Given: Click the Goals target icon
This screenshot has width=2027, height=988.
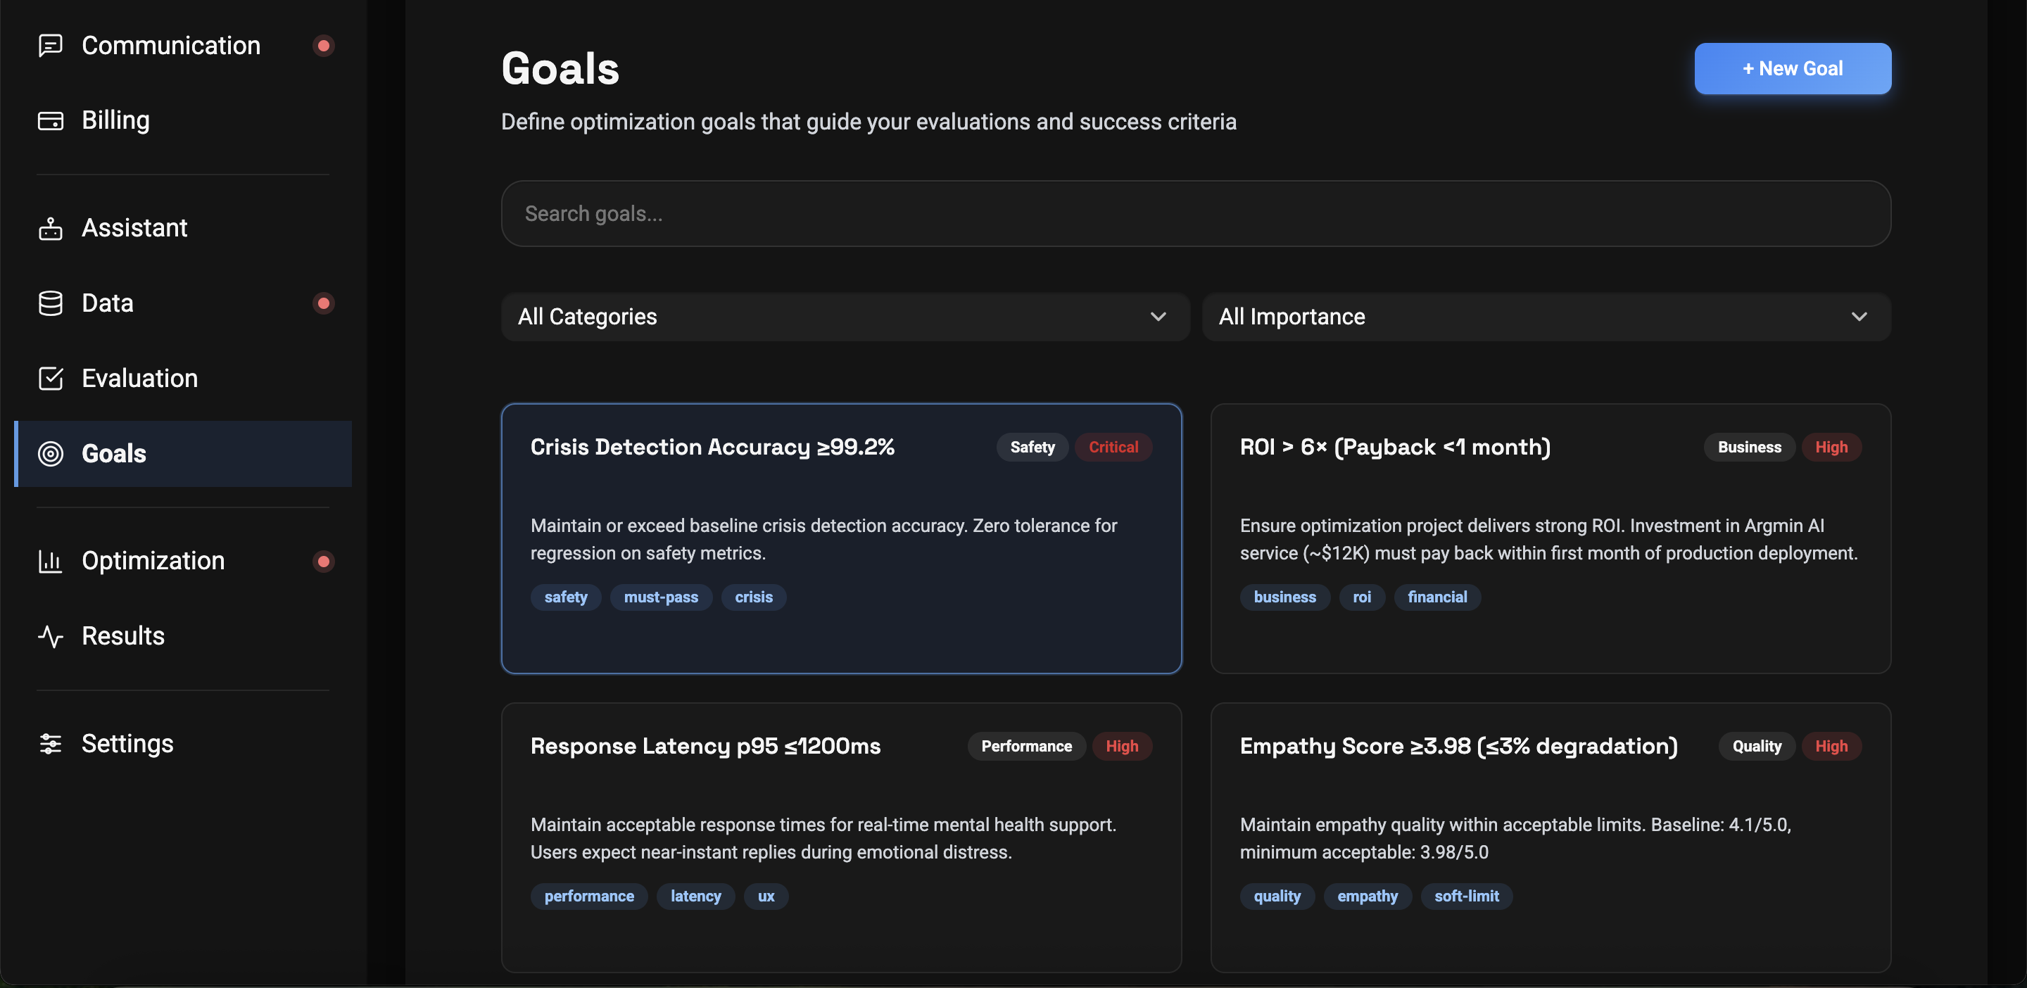Looking at the screenshot, I should point(51,454).
